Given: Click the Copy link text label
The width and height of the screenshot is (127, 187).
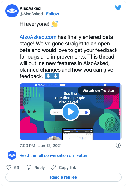Looking at the screenshot, I should click(x=67, y=168).
